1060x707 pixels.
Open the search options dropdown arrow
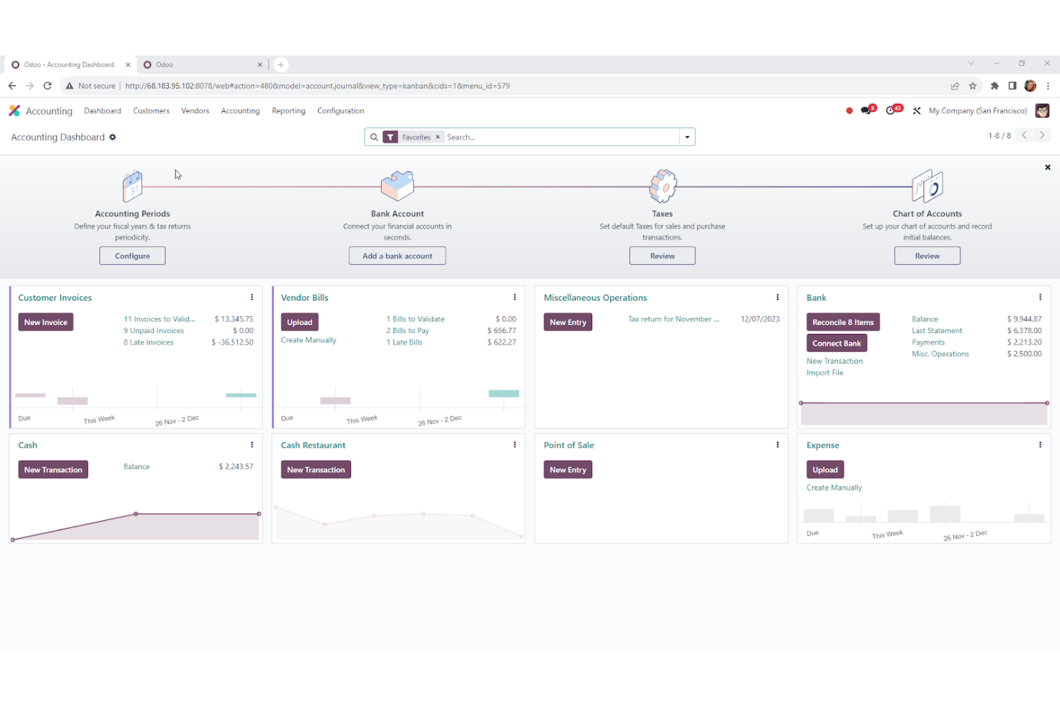[686, 136]
